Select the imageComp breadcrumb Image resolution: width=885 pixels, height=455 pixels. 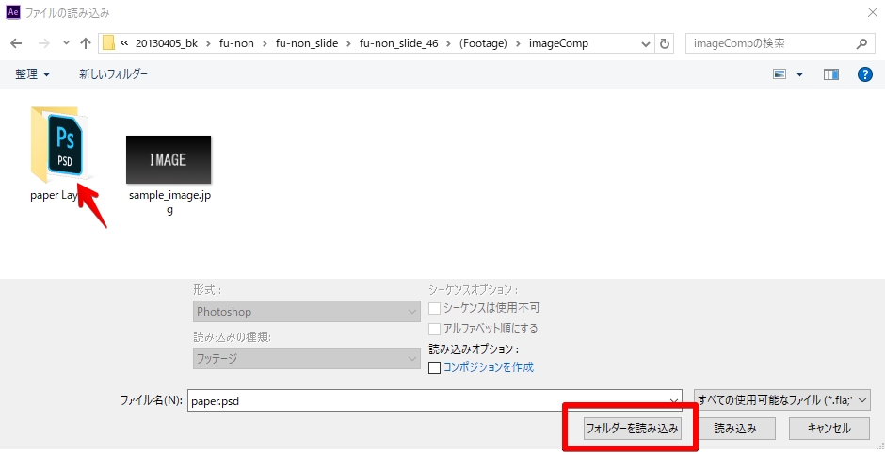[558, 43]
